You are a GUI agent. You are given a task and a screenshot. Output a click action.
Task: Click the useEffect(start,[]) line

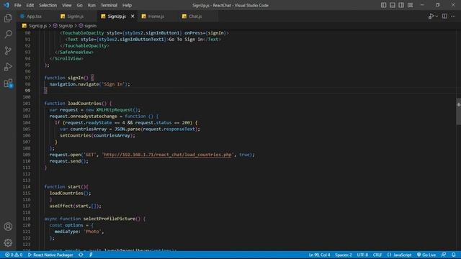point(75,206)
